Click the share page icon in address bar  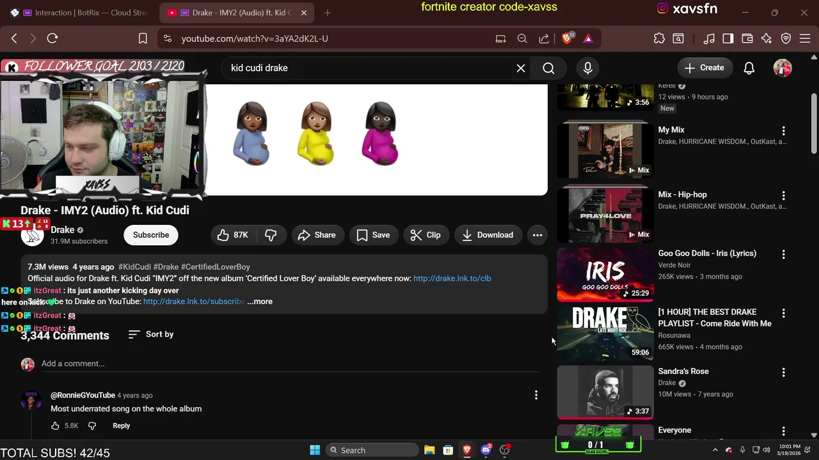click(544, 38)
